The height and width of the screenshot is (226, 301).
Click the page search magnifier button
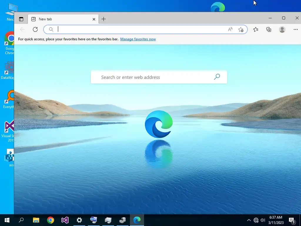point(217,77)
